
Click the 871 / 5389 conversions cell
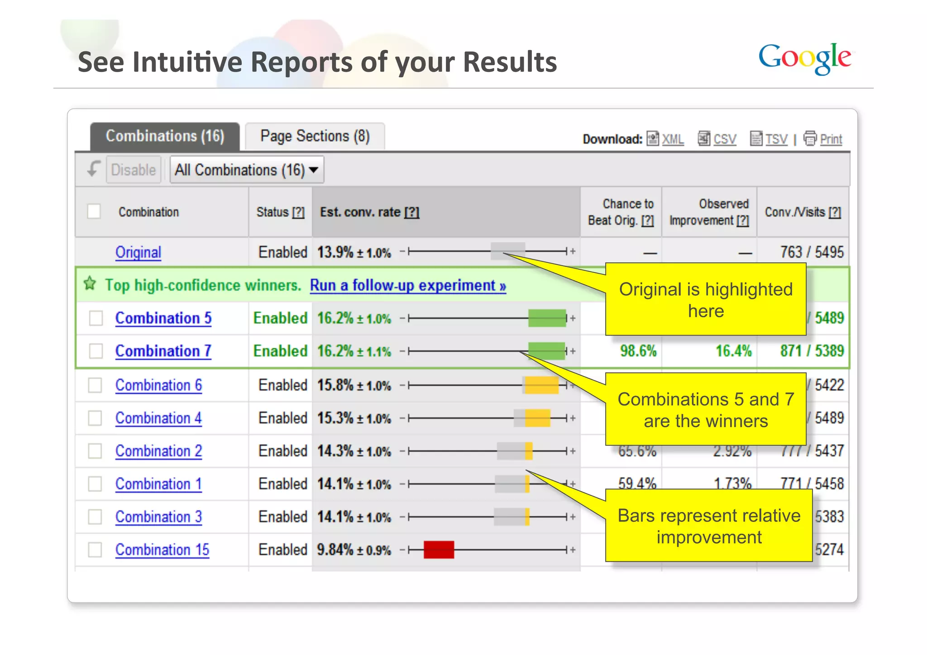[x=812, y=351]
